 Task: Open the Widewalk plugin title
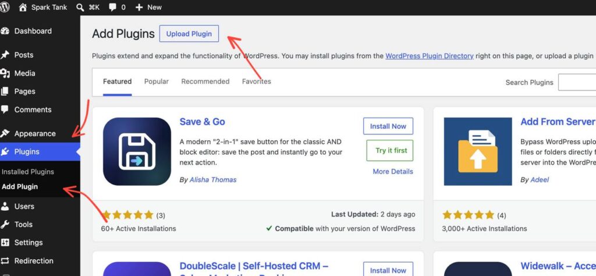[x=558, y=266]
